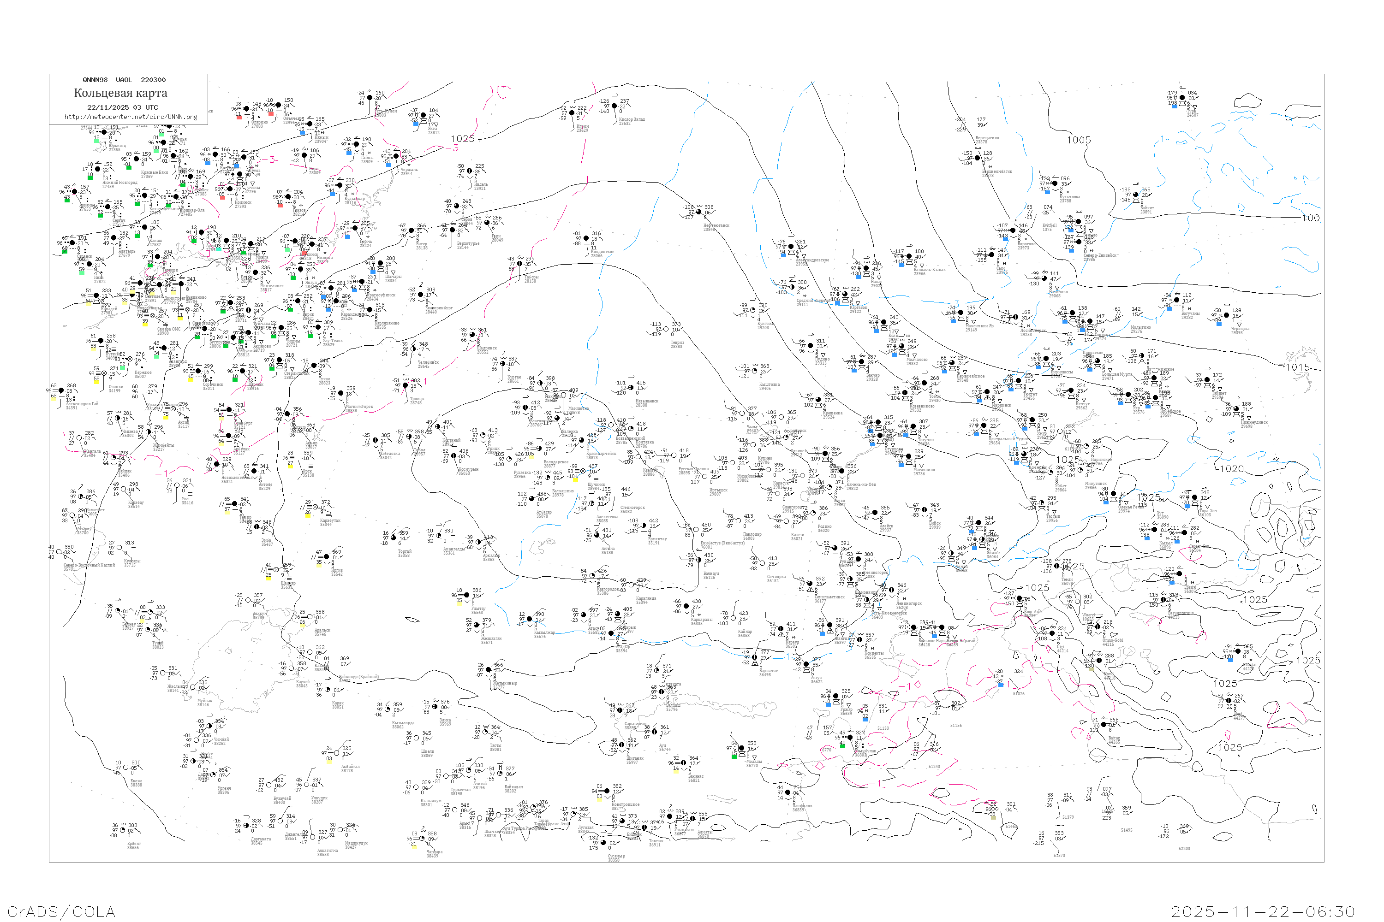This screenshot has height=922, width=1384.
Task: Click the Каркаралы station filled circle
Action: coord(686,606)
